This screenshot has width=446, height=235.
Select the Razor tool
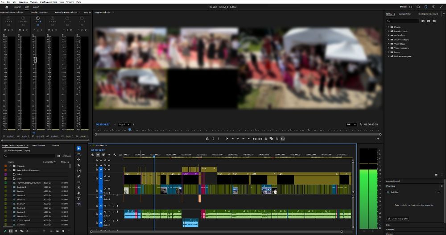pyautogui.click(x=79, y=165)
